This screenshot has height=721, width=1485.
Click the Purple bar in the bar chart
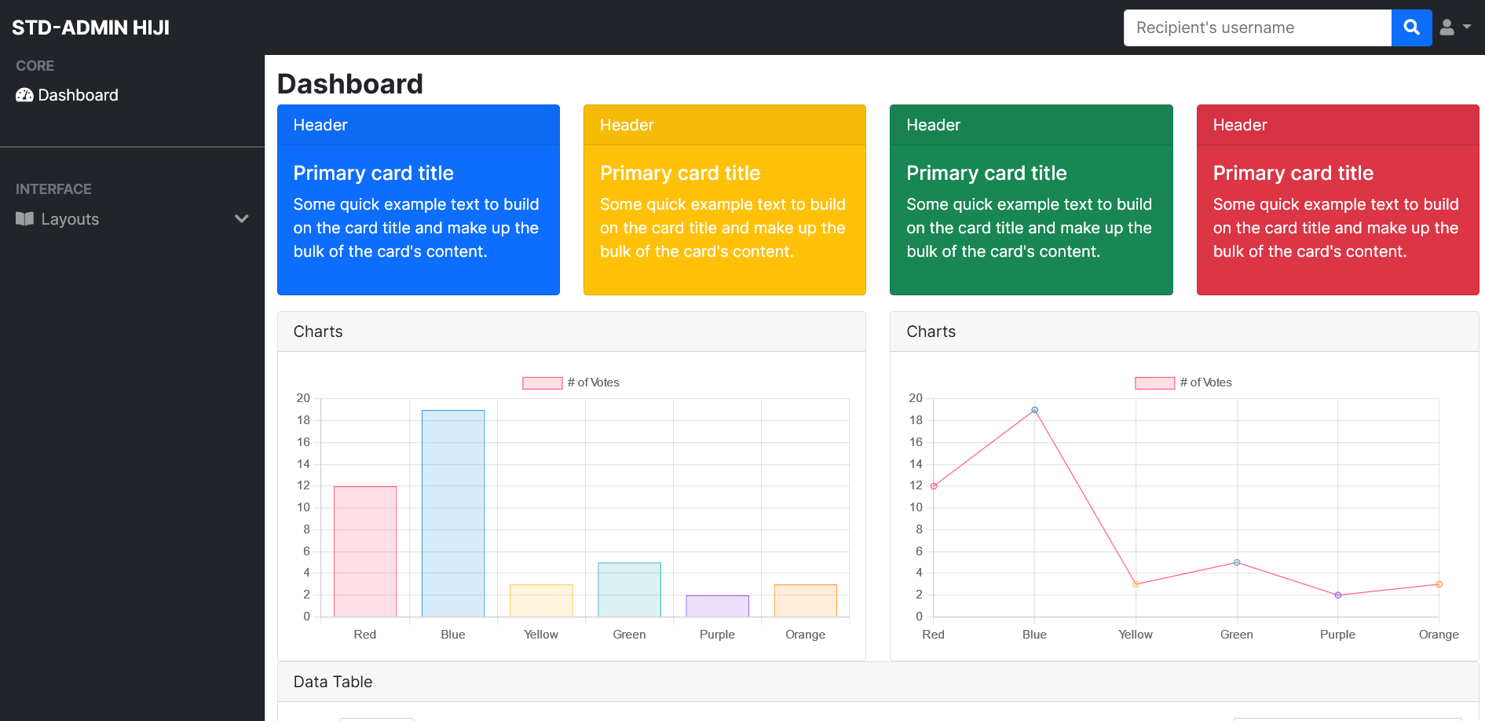[717, 606]
